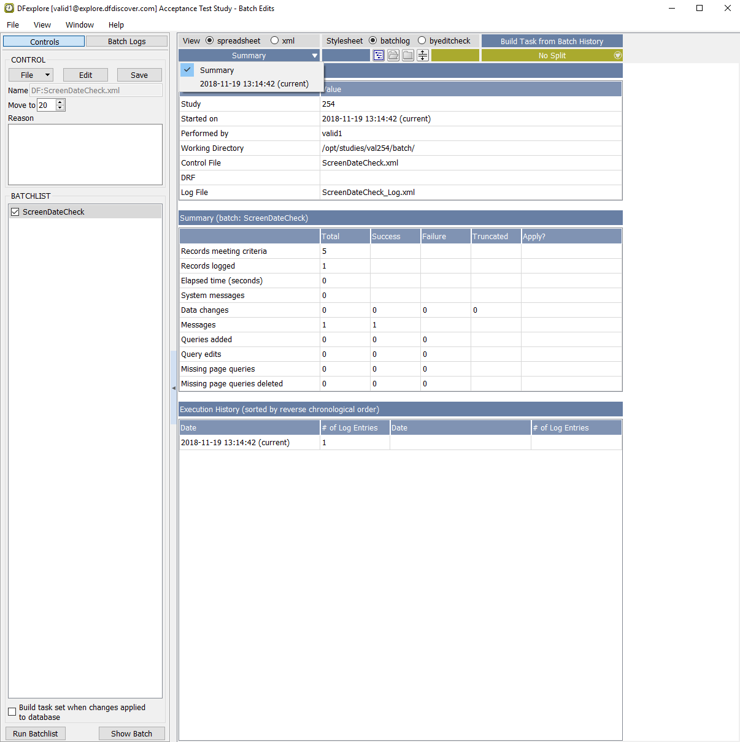Image resolution: width=740 pixels, height=742 pixels.
Task: Click the olive colored bar beside toolbar icons
Action: click(455, 56)
